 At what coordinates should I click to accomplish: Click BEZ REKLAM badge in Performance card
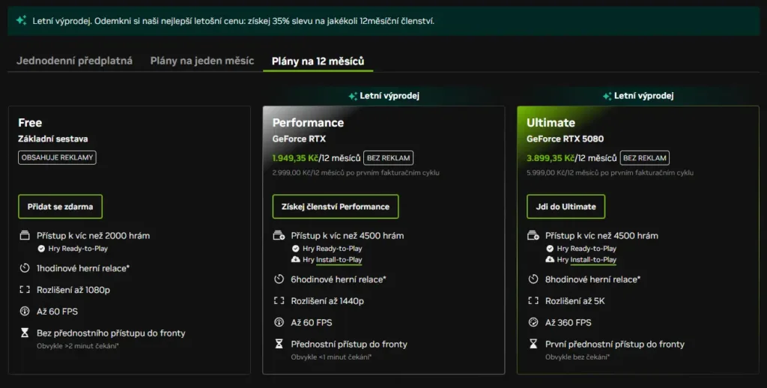[x=389, y=158]
